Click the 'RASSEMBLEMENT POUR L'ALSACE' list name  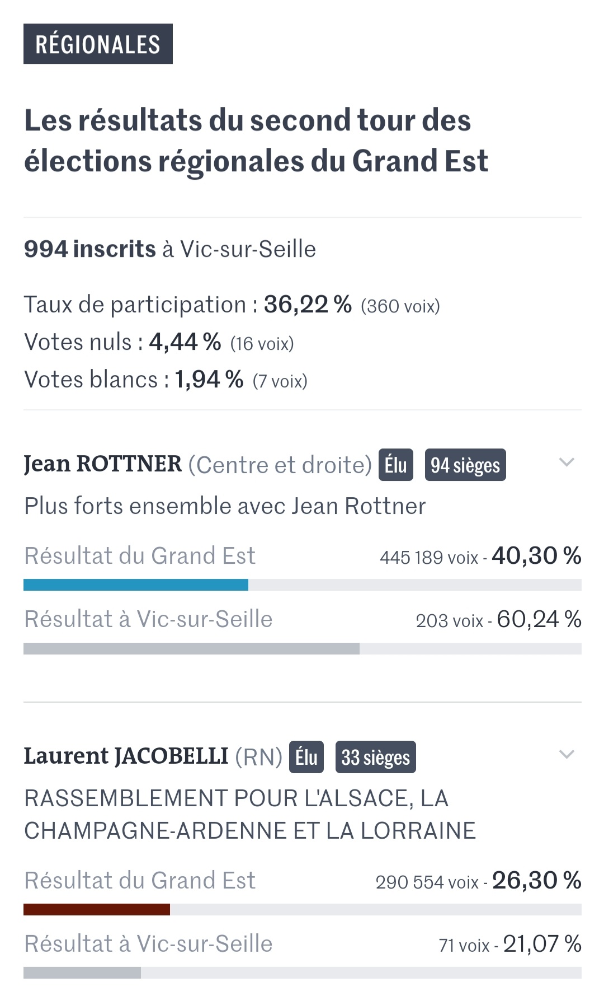point(250,815)
